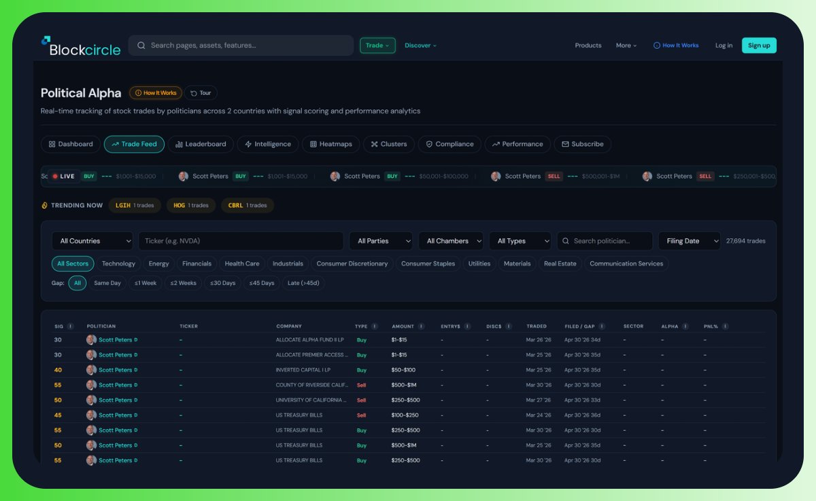This screenshot has height=501, width=816.
Task: Click Scott Peters avatar in COUNTY OF RIVERSIDE row
Action: coord(91,385)
